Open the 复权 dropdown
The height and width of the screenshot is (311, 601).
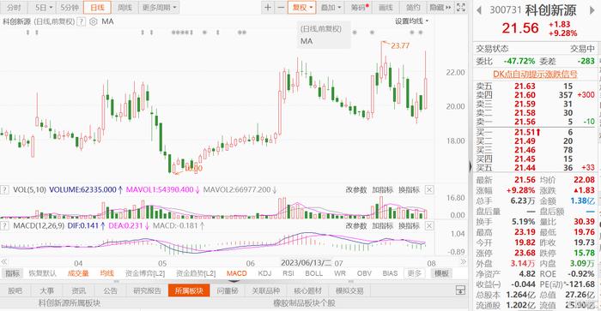(x=302, y=7)
